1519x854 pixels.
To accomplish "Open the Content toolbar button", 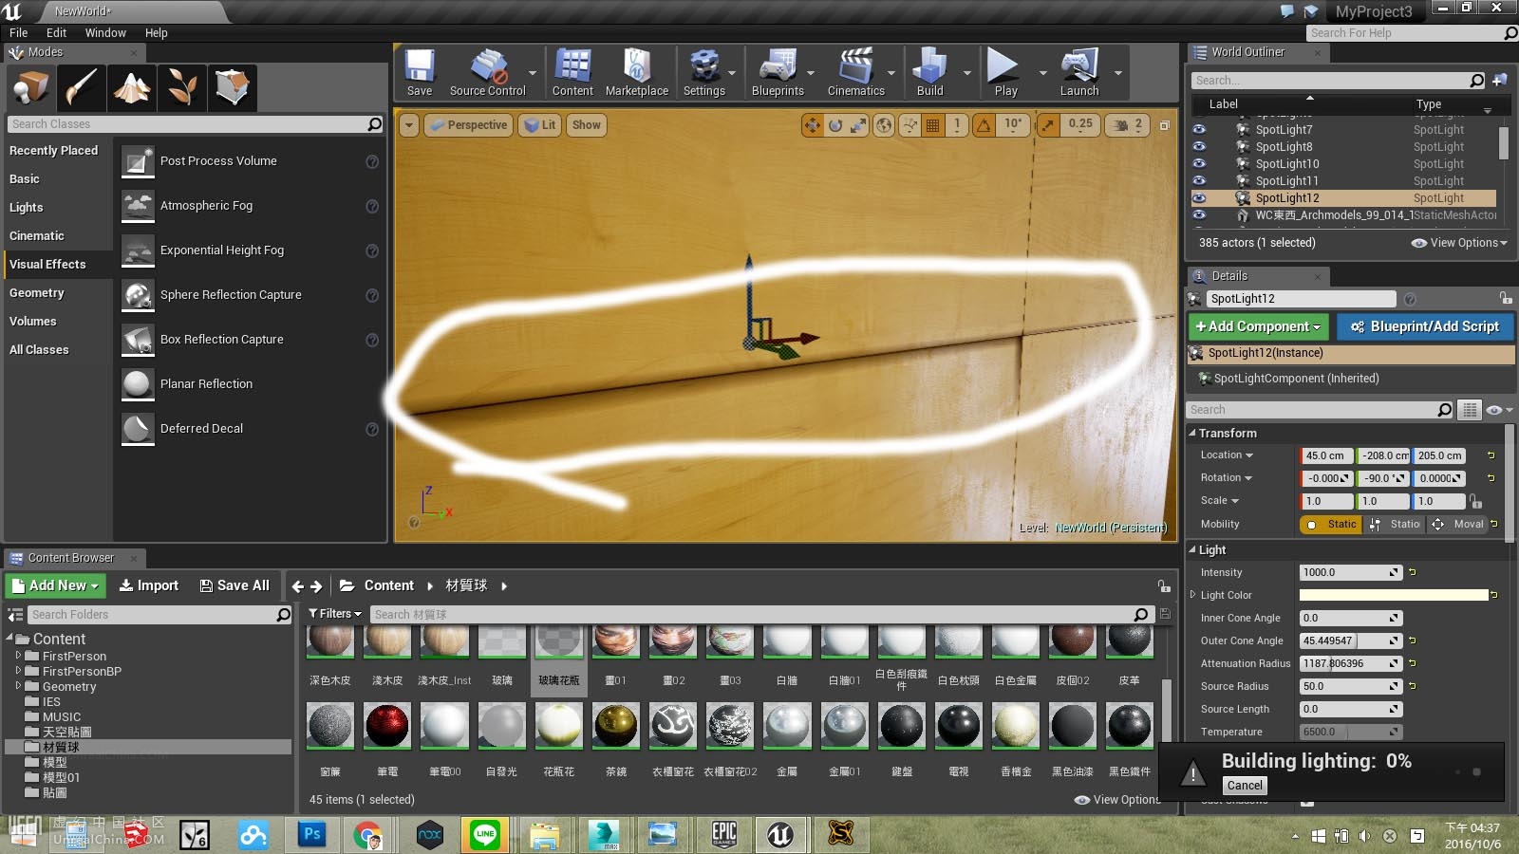I will (572, 73).
